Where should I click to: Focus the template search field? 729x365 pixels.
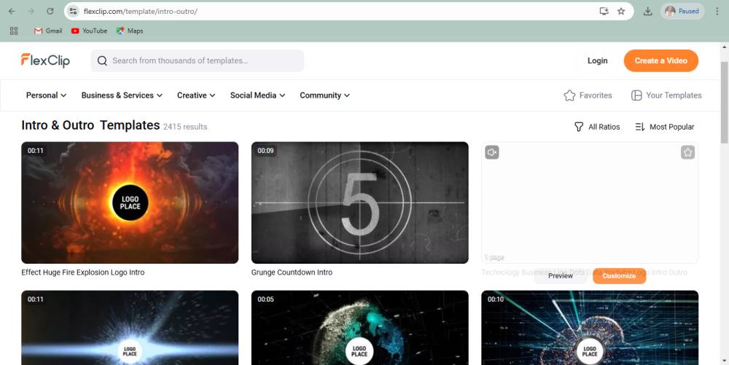(x=197, y=61)
